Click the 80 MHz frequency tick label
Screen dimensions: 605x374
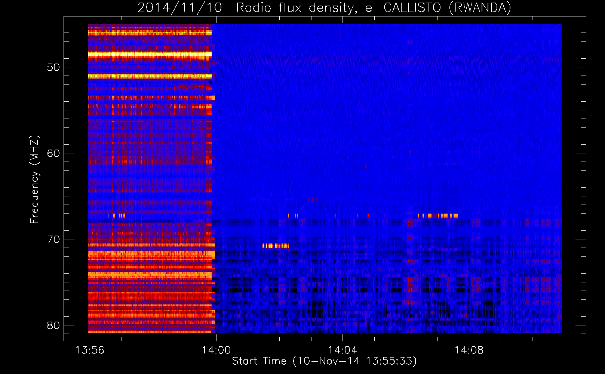(53, 325)
